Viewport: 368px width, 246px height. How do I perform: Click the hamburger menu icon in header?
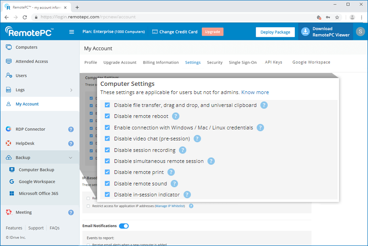pos(71,32)
